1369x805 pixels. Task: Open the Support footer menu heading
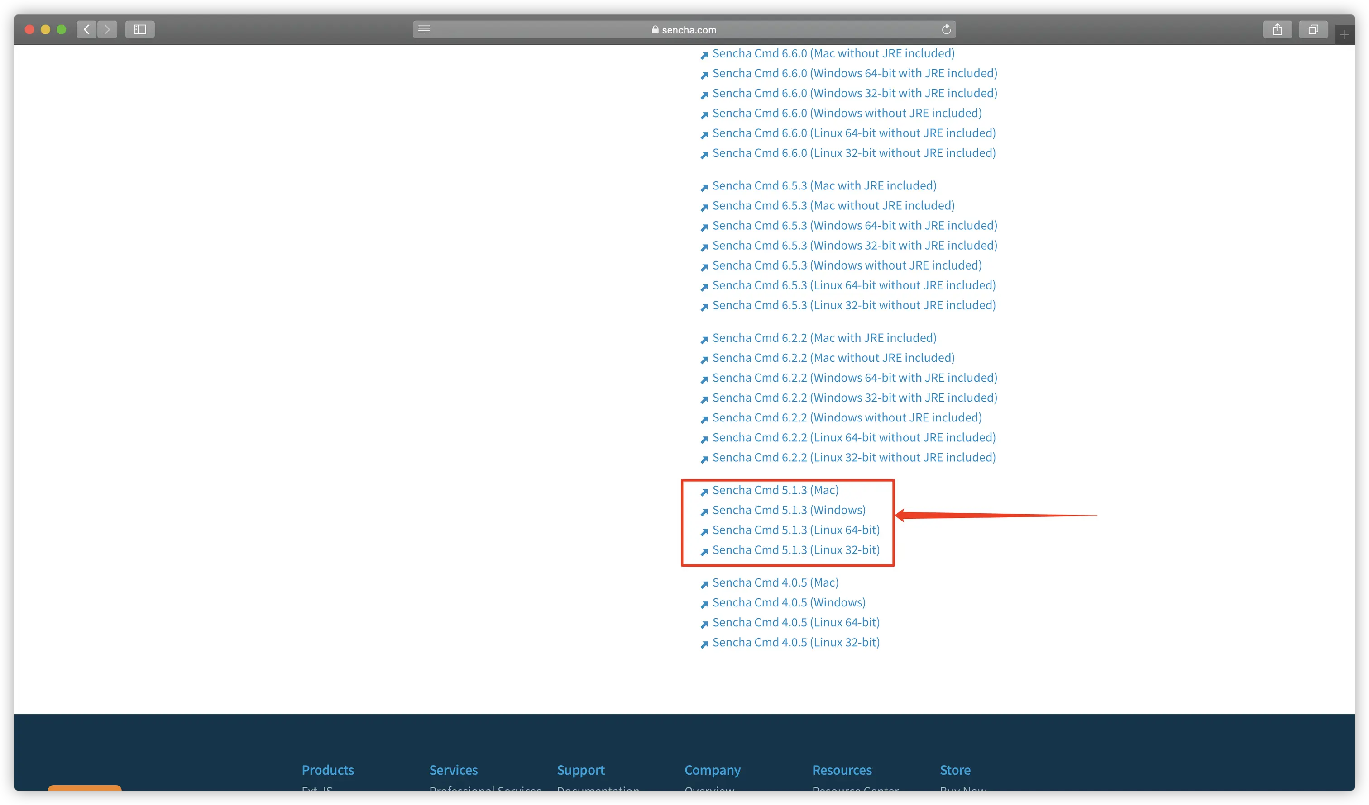point(580,770)
